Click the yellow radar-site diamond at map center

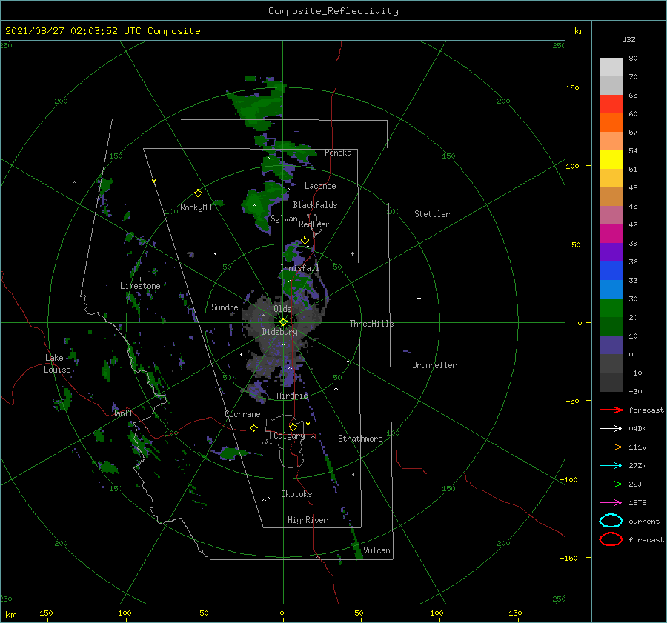click(283, 322)
